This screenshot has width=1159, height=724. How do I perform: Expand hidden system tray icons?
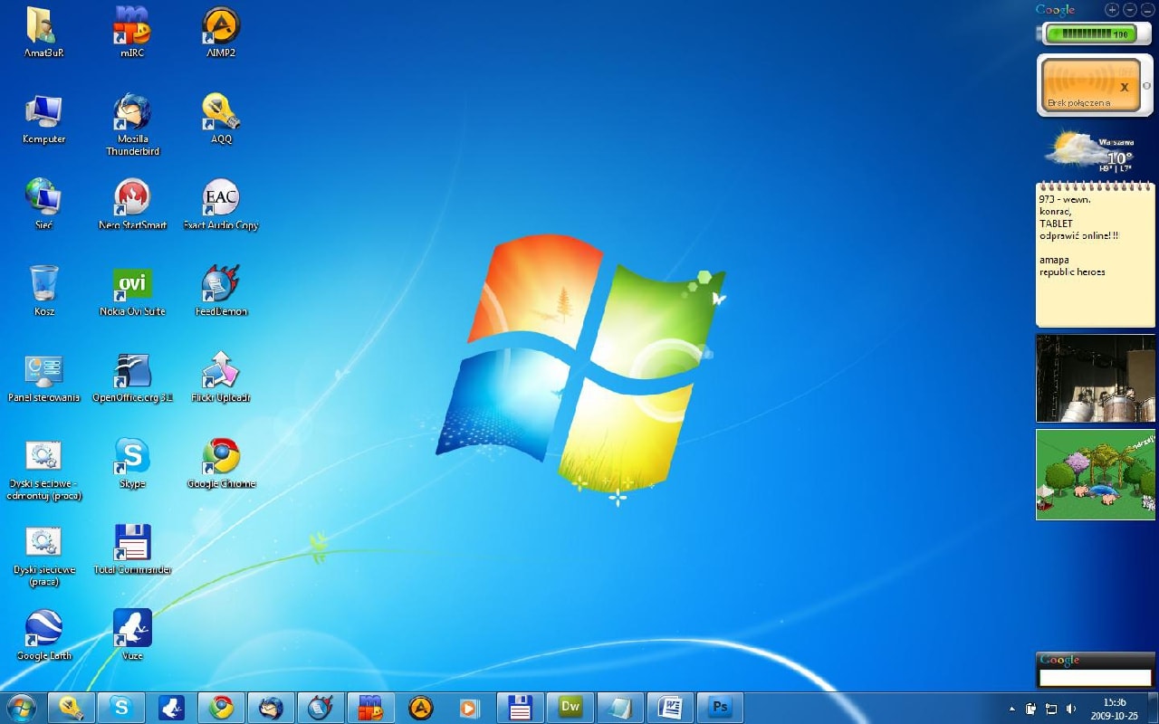pyautogui.click(x=1012, y=707)
